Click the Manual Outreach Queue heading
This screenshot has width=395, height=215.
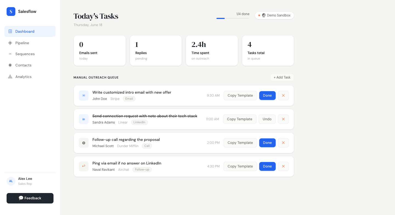point(96,78)
